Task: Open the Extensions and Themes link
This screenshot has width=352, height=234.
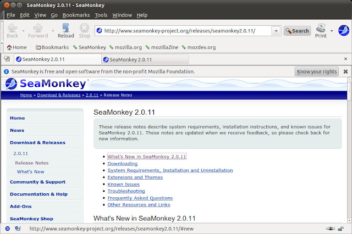Action: click(135, 177)
